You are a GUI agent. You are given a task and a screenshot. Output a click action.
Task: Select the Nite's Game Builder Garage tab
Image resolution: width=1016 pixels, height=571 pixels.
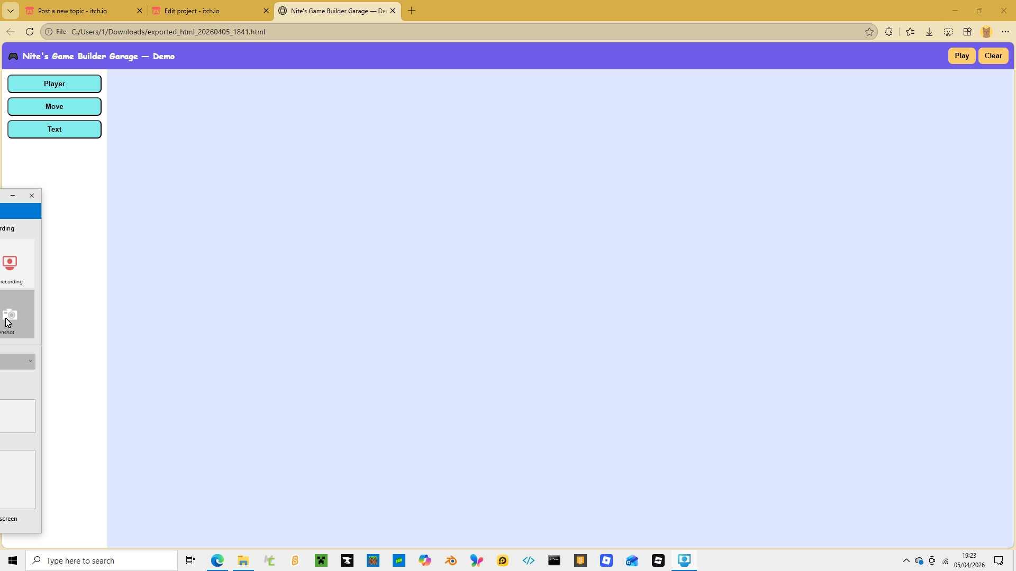point(338,11)
